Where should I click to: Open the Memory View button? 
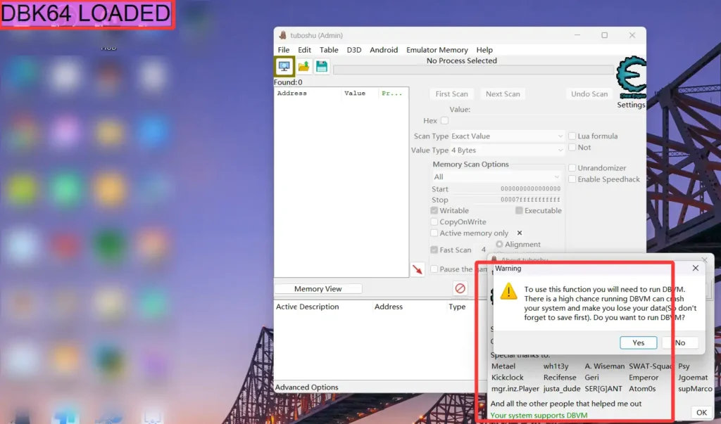pyautogui.click(x=318, y=289)
